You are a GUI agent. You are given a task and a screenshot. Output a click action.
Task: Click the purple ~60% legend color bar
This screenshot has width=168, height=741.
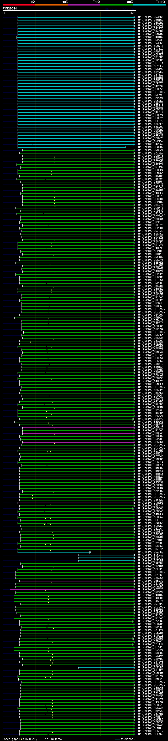(84, 5)
